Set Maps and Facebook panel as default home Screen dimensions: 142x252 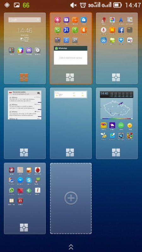[x=116, y=77]
